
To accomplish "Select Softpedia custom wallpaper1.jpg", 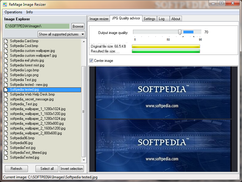I will click(33, 56).
